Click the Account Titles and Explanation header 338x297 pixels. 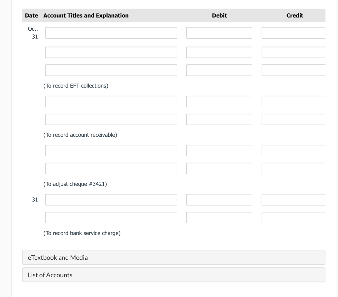coord(86,16)
